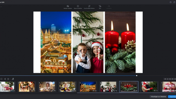176x99 pixels.
Task: Click the duration badge on slide 12 thumbnail
Action: [x=95, y=90]
